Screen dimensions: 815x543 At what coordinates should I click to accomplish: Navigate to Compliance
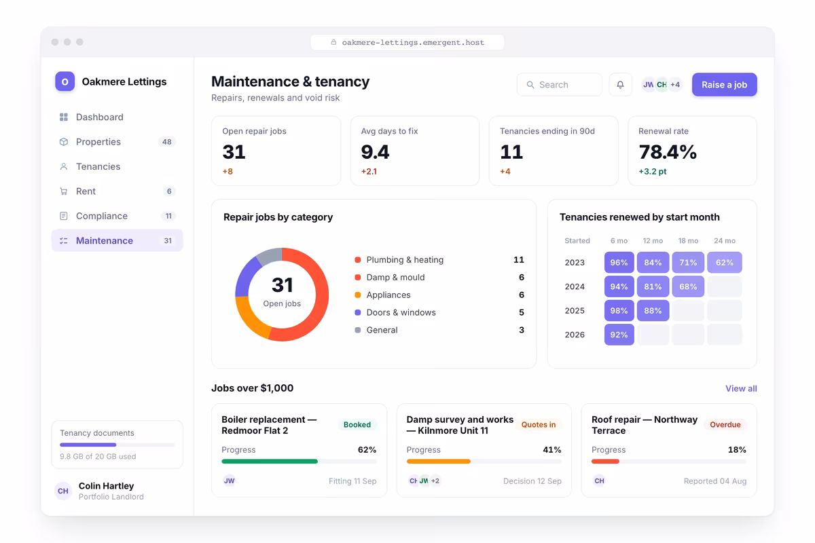(117, 216)
